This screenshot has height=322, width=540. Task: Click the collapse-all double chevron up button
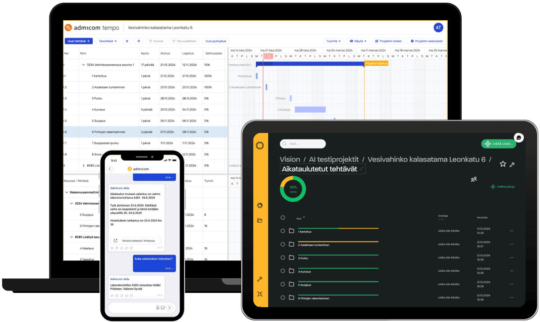pos(139,41)
